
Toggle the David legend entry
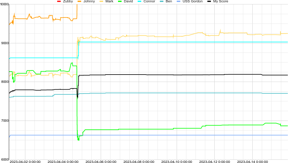click(x=128, y=1)
